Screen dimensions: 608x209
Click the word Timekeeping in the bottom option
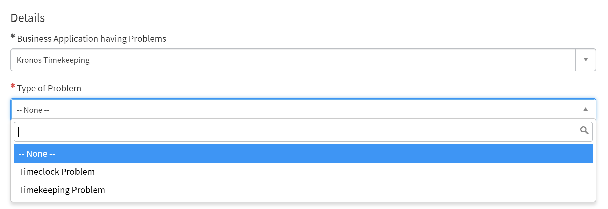[44, 190]
